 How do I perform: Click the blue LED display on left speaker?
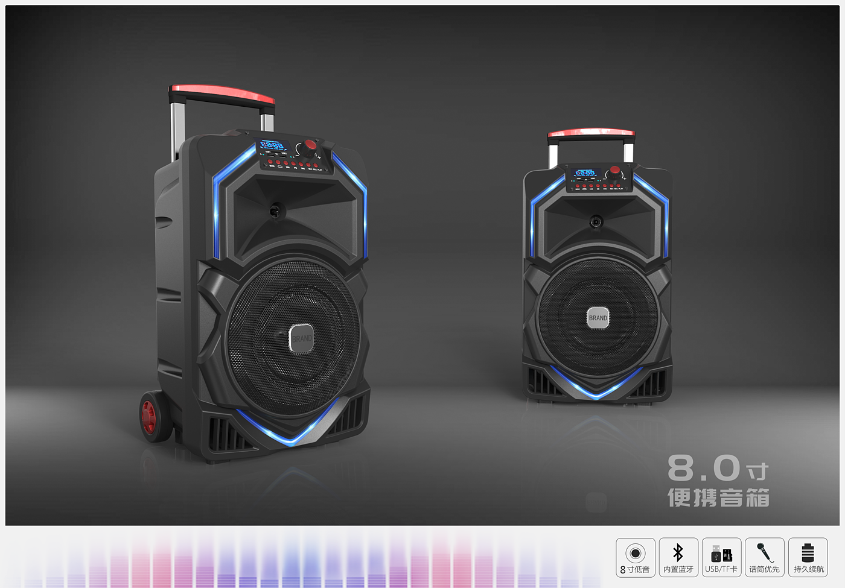272,145
